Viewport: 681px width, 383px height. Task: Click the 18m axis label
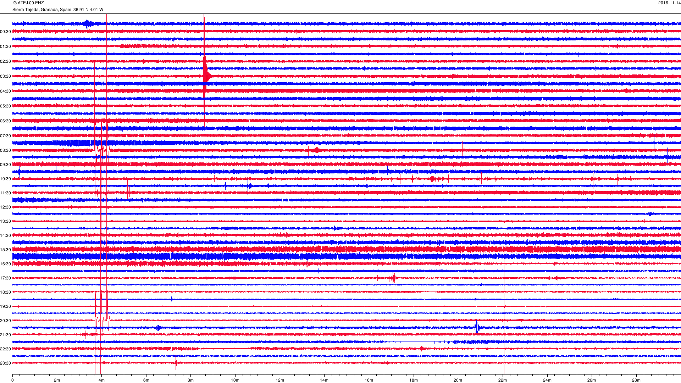pos(414,380)
